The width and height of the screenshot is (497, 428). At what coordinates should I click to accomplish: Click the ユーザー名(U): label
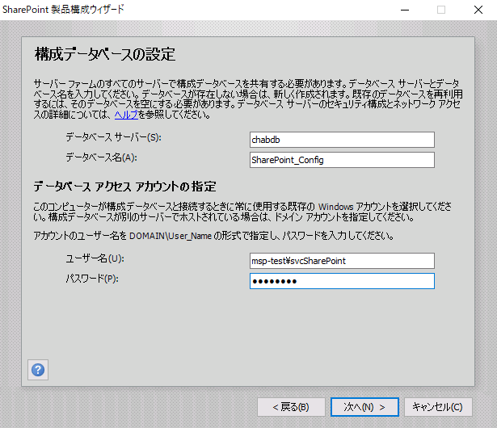pyautogui.click(x=95, y=258)
